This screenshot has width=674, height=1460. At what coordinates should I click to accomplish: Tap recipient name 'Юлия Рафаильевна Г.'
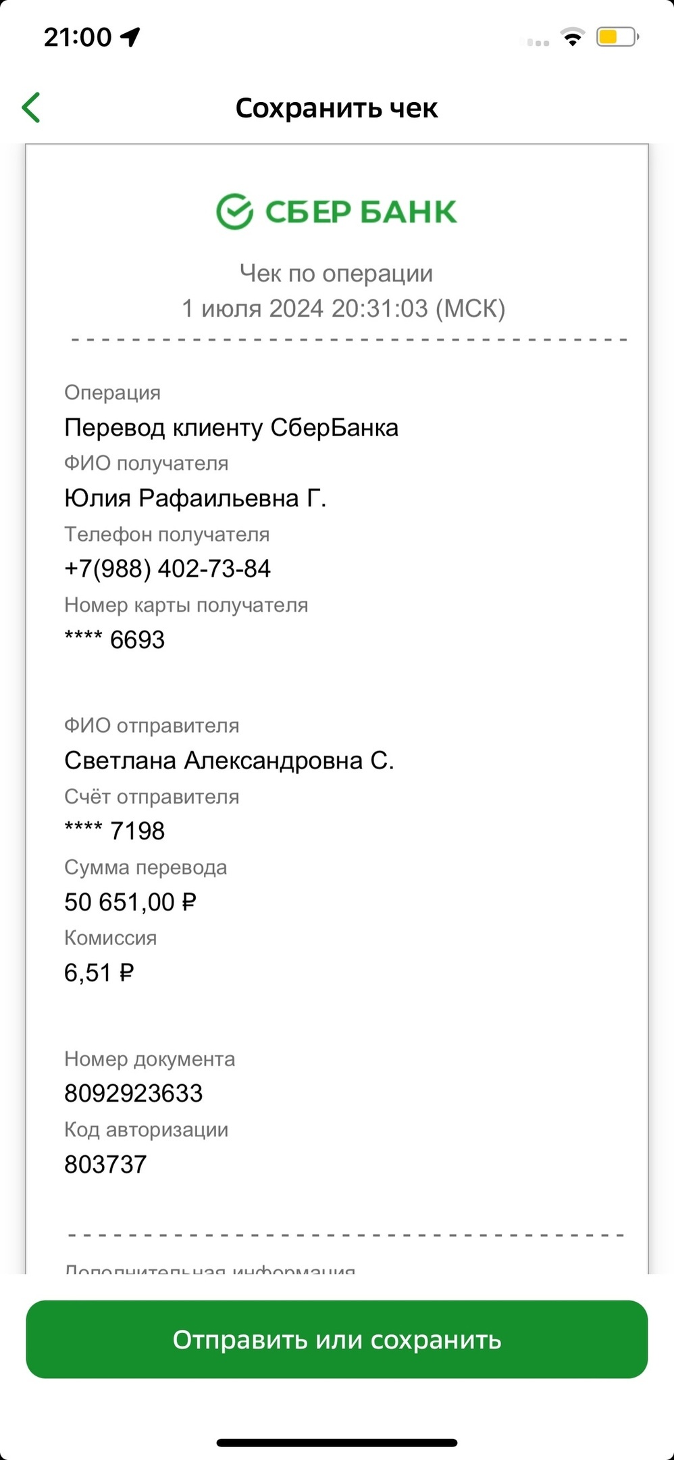[195, 498]
